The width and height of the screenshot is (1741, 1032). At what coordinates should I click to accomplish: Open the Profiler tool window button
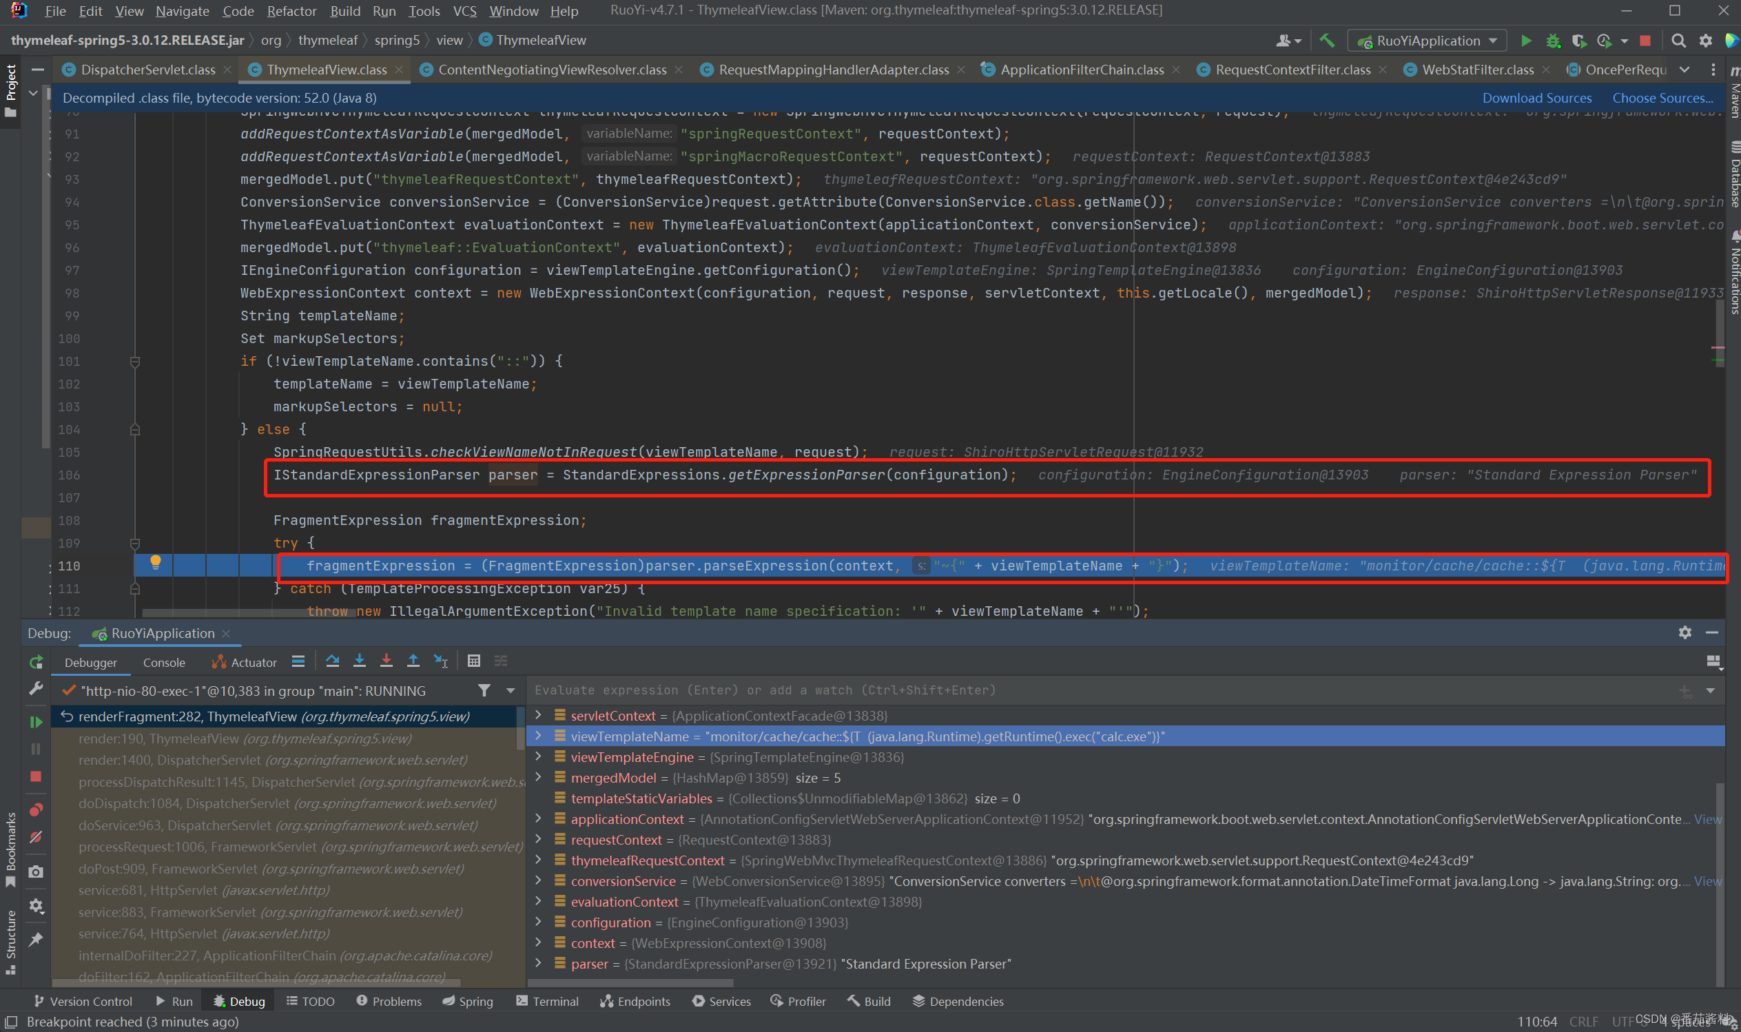pos(799,1002)
